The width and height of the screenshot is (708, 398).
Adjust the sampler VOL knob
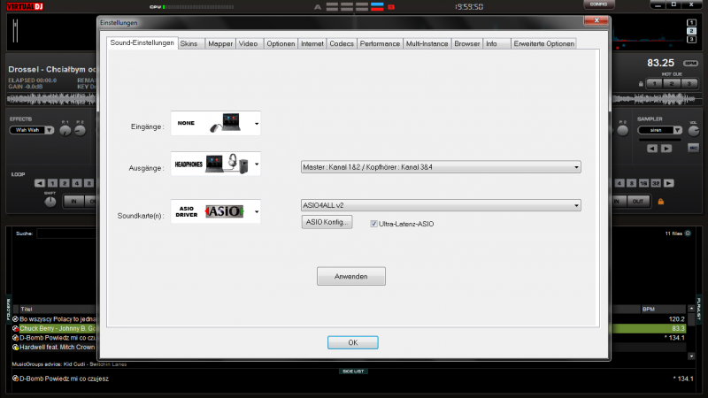coord(693,129)
